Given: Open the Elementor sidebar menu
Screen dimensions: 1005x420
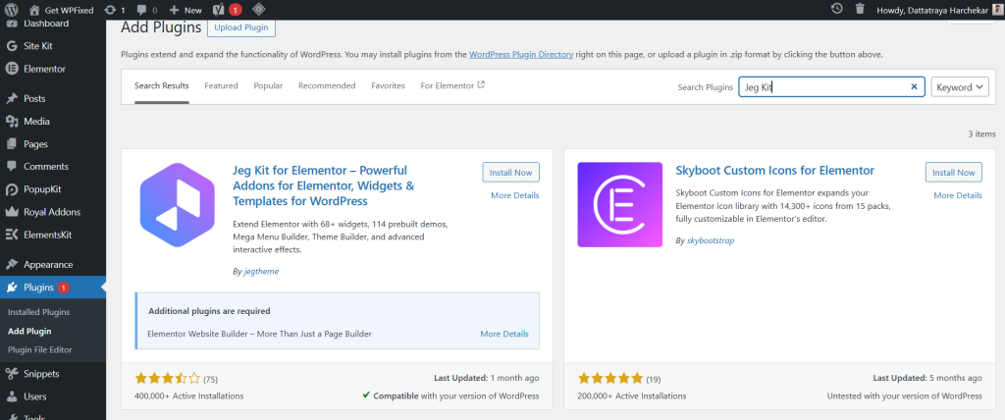Looking at the screenshot, I should 44,69.
